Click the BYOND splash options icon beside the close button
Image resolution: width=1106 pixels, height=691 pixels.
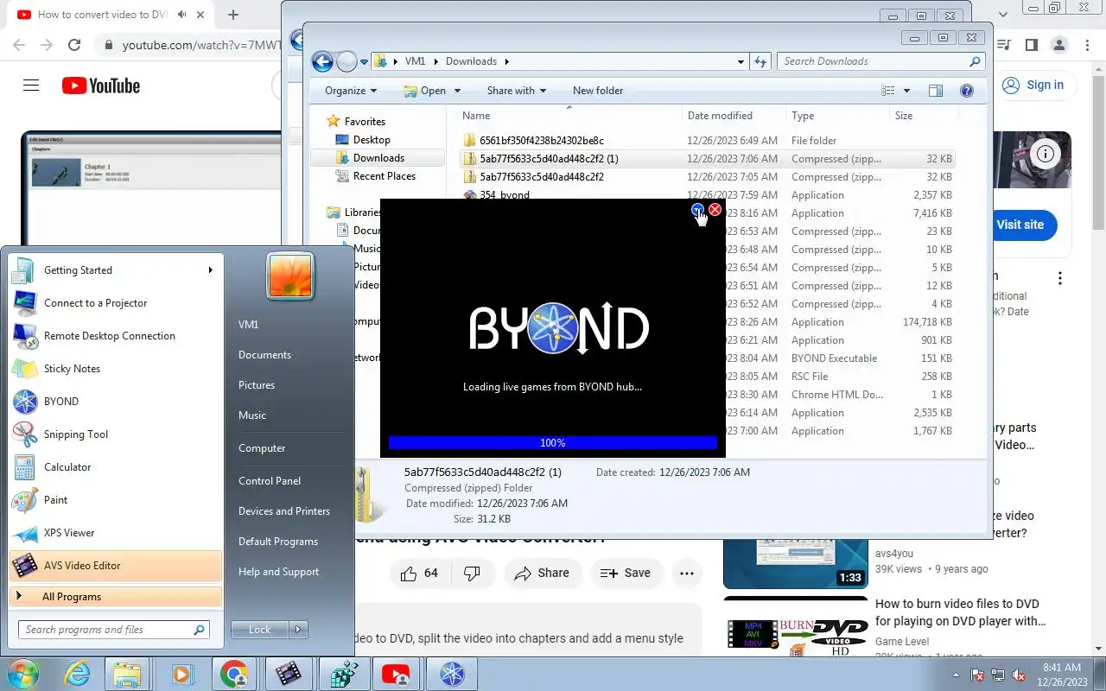698,210
